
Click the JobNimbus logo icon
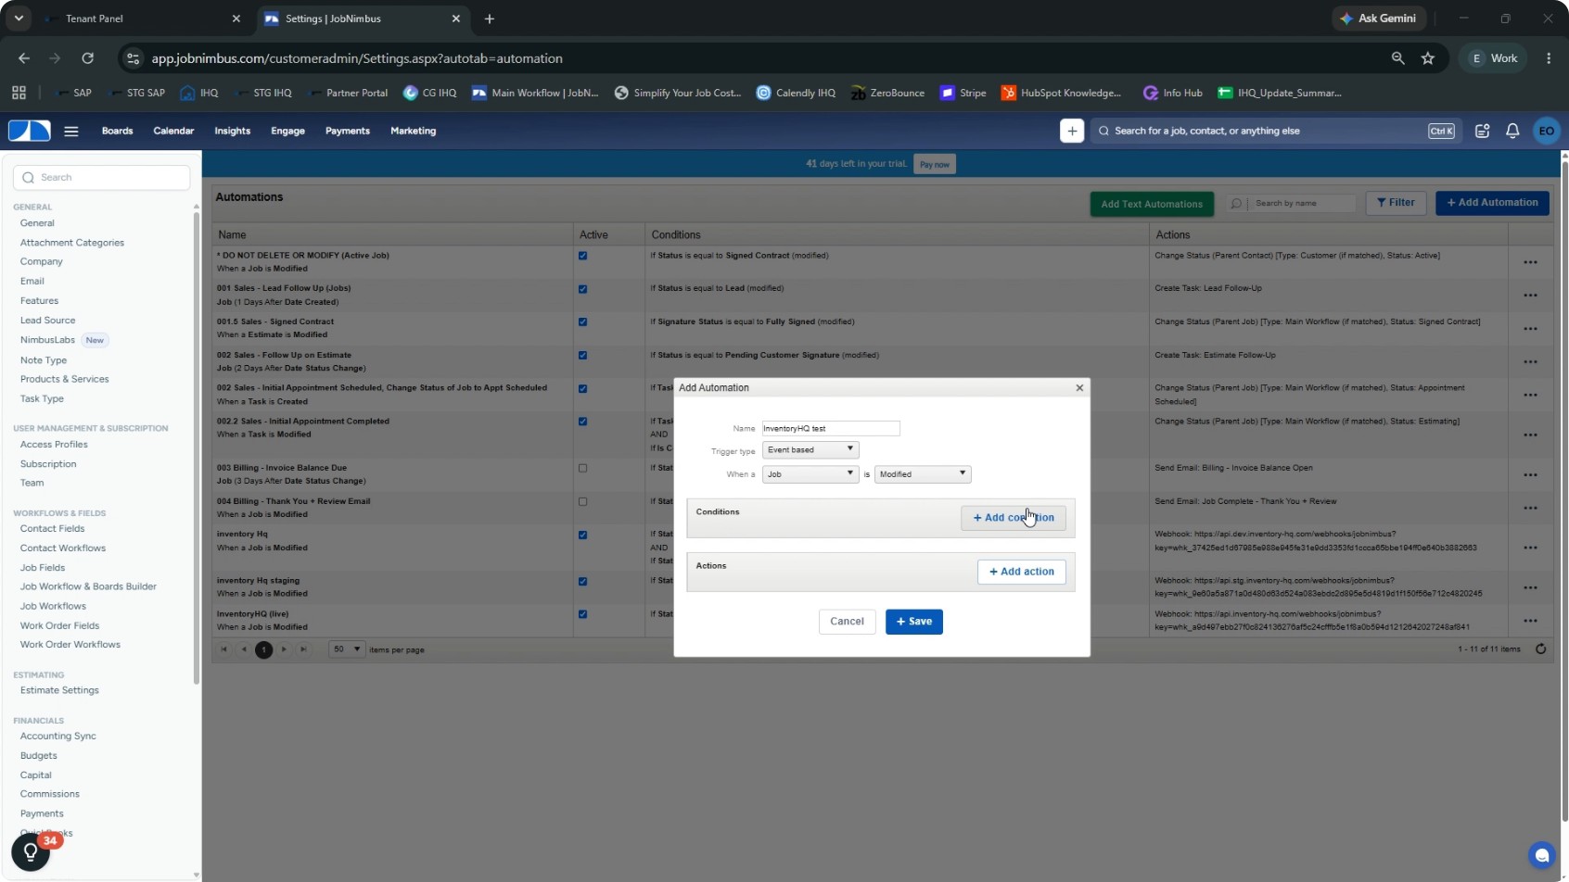(30, 131)
